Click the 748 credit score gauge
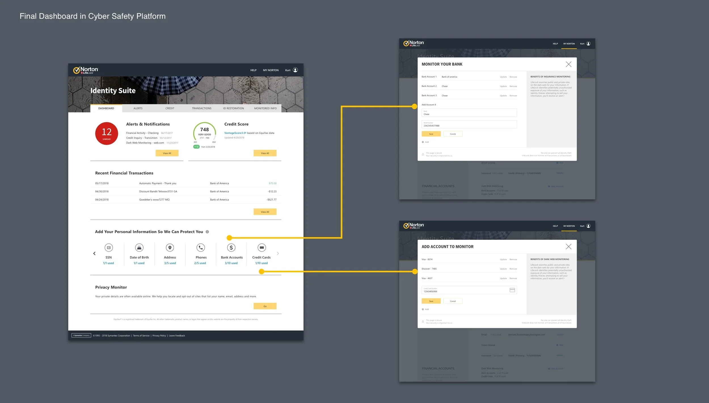The width and height of the screenshot is (709, 403). point(204,133)
